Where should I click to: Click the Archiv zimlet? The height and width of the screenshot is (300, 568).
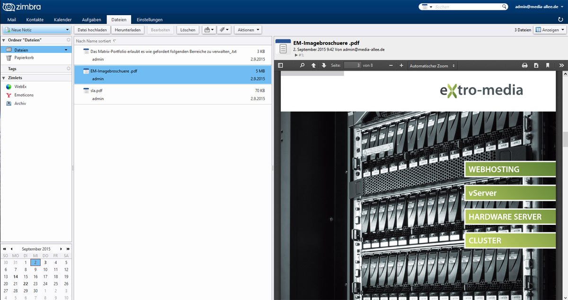tap(20, 103)
